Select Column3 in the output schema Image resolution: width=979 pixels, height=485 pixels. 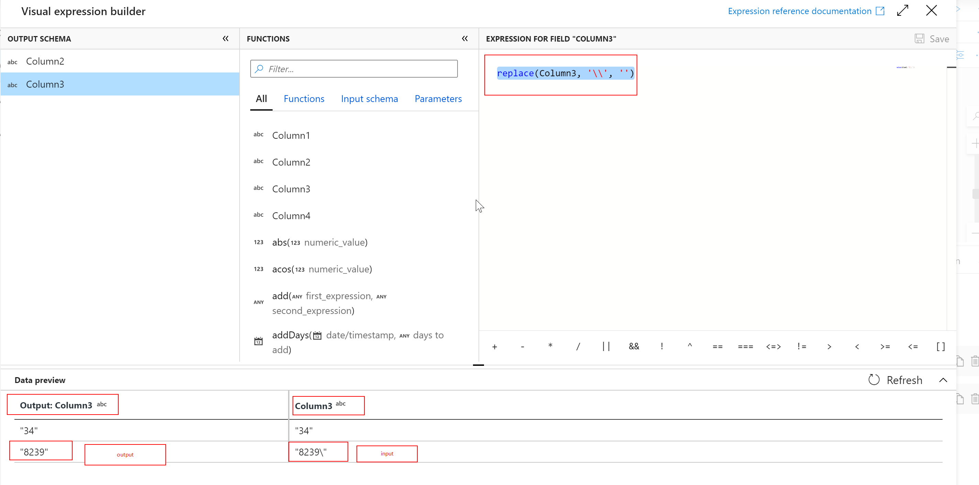pyautogui.click(x=120, y=84)
